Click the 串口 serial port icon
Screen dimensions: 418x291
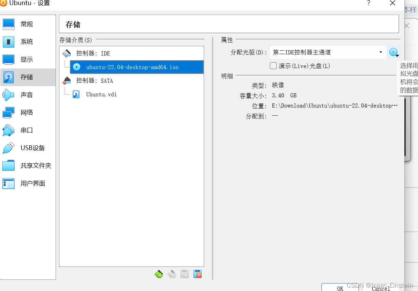[9, 130]
